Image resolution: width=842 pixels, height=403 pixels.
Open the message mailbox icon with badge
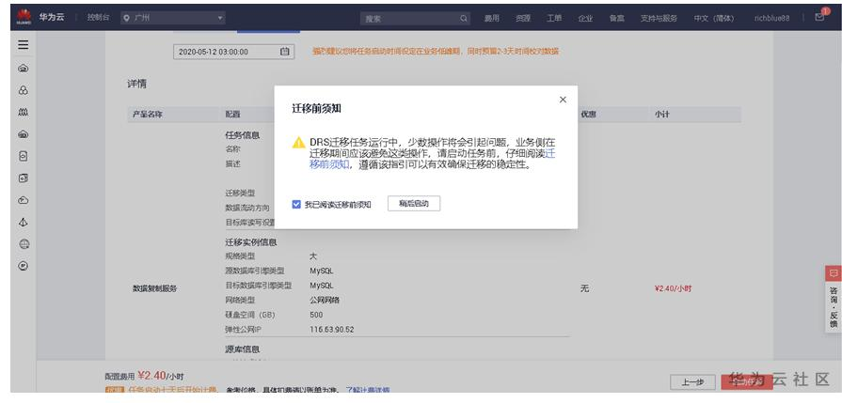pyautogui.click(x=819, y=17)
